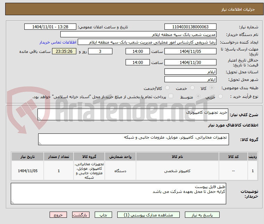The width and height of the screenshot is (264, 224).
Task: Click the نام دستگاه خریدار field
Action: [x=138, y=35]
